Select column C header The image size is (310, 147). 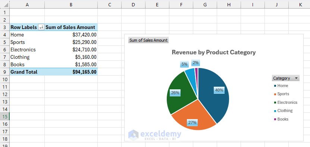[x=110, y=5]
